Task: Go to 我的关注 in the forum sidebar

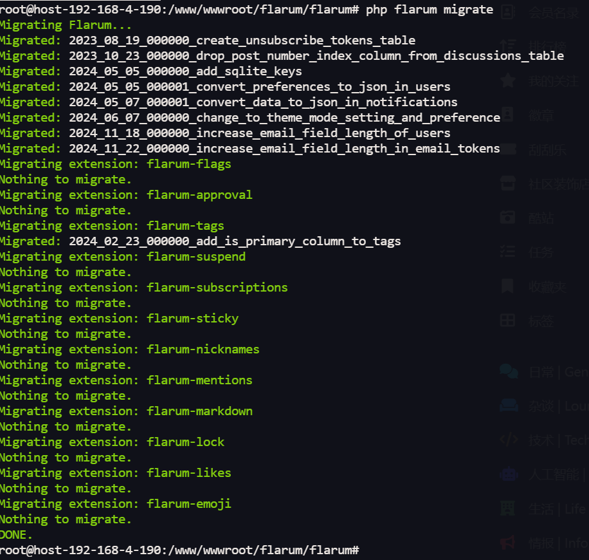Action: pos(554,81)
